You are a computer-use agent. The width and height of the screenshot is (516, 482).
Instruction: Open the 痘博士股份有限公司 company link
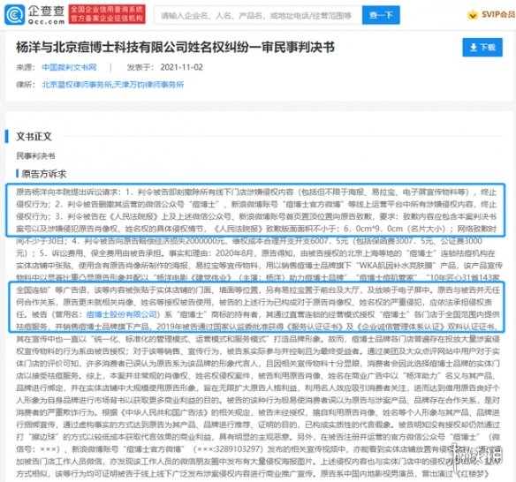click(x=121, y=314)
